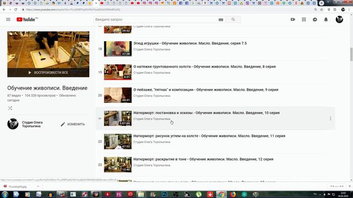Bookmark this page with the star icon
The width and height of the screenshot is (353, 198).
click(322, 10)
